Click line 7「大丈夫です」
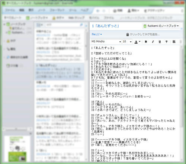The image size is (186, 164). coord(101,69)
